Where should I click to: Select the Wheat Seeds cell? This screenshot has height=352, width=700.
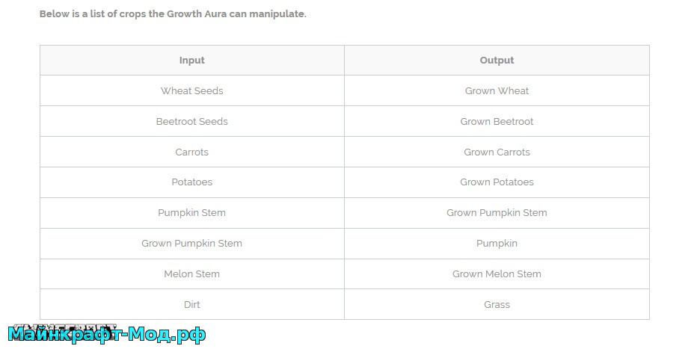coord(192,90)
